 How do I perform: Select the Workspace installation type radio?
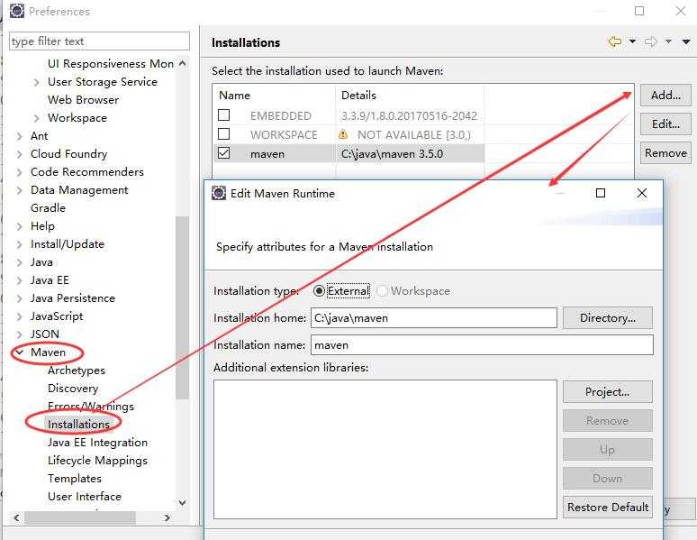click(382, 291)
